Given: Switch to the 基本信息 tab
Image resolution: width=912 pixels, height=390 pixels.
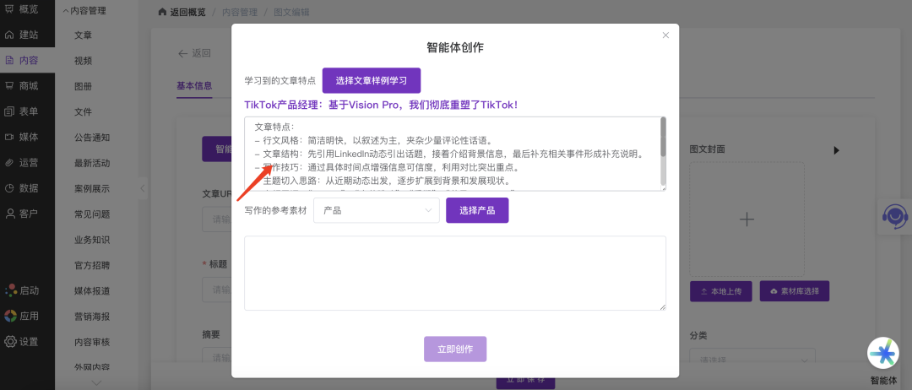Looking at the screenshot, I should (194, 85).
